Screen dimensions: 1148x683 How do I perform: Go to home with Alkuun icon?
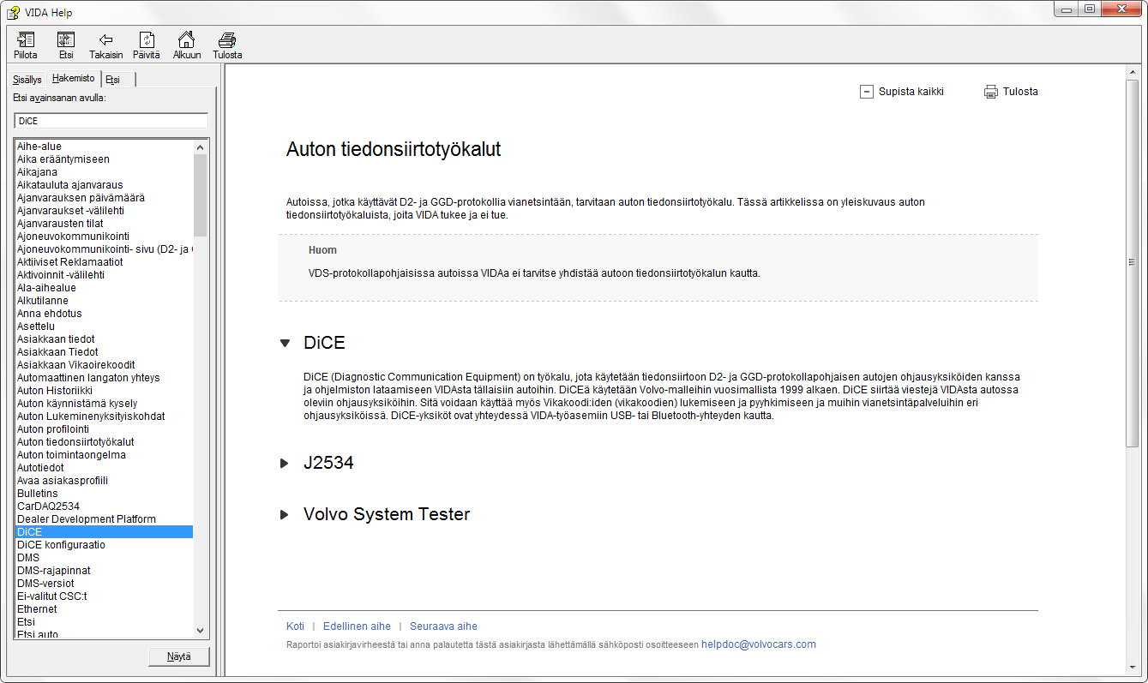click(x=186, y=39)
